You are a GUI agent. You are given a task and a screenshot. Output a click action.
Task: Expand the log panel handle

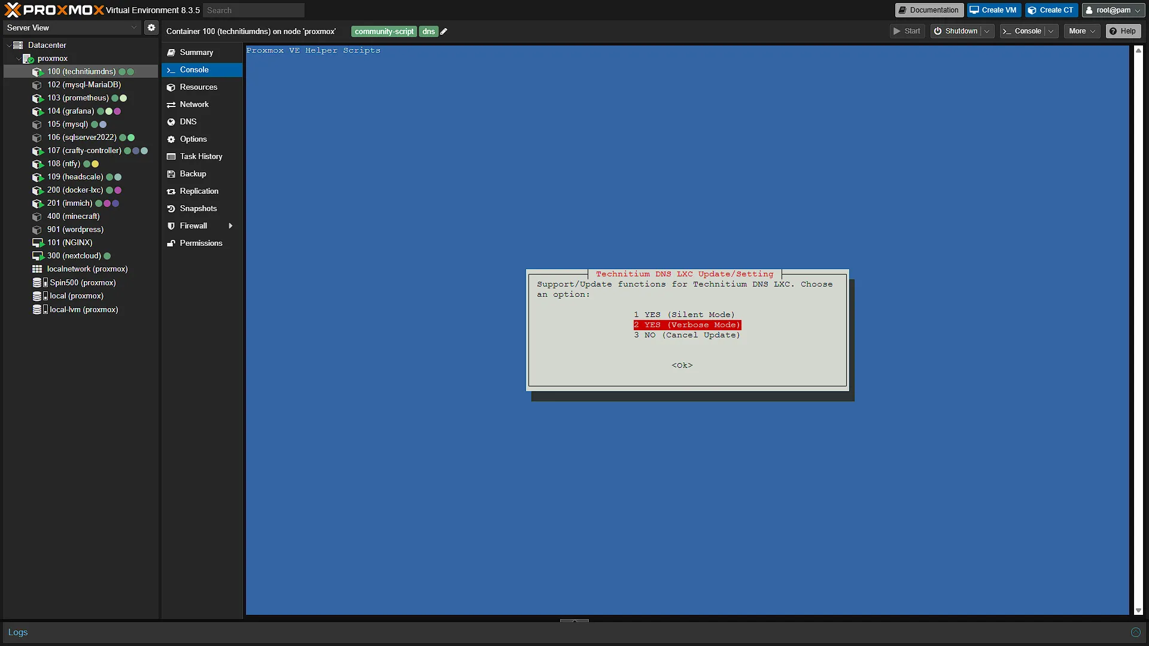[x=574, y=621]
